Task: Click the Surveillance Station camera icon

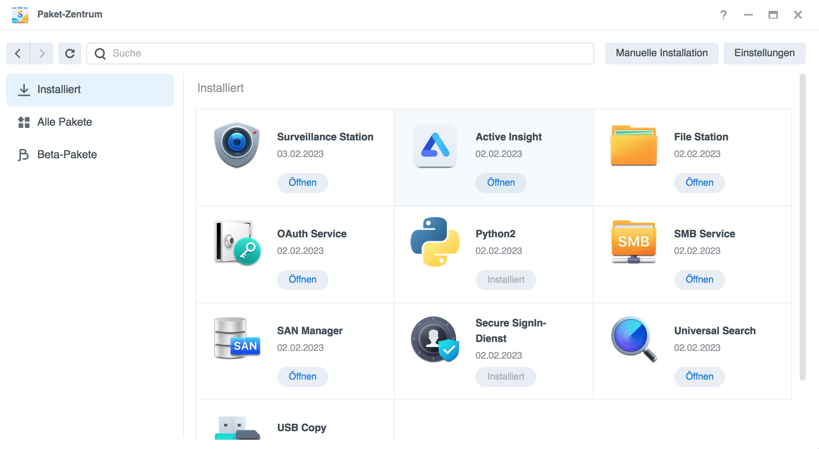Action: pos(236,145)
